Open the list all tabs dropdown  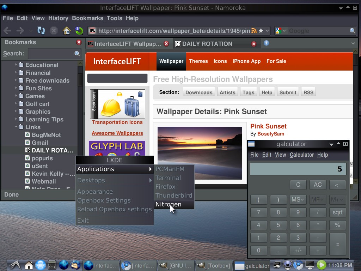tap(353, 43)
